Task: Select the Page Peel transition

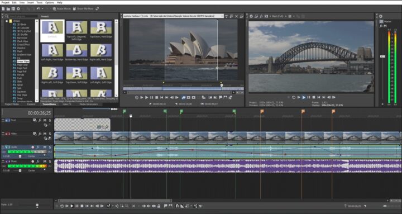Action: pyautogui.click(x=22, y=68)
